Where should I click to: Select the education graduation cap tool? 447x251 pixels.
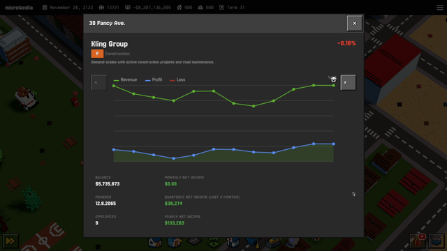[x=253, y=243]
